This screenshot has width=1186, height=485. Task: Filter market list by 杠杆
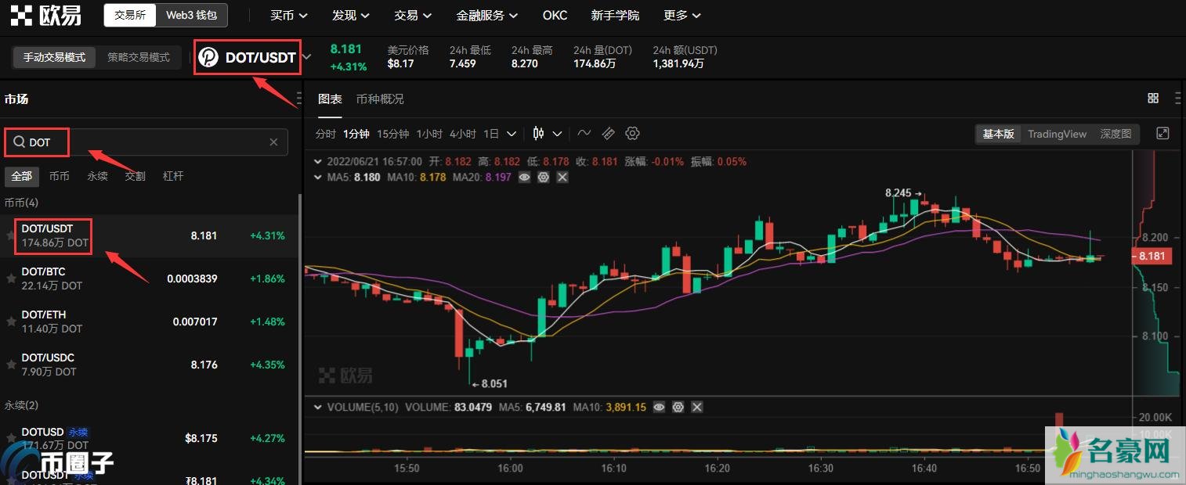pos(173,176)
